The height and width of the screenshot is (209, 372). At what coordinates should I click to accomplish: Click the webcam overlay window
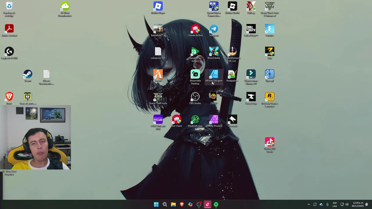[x=35, y=137]
